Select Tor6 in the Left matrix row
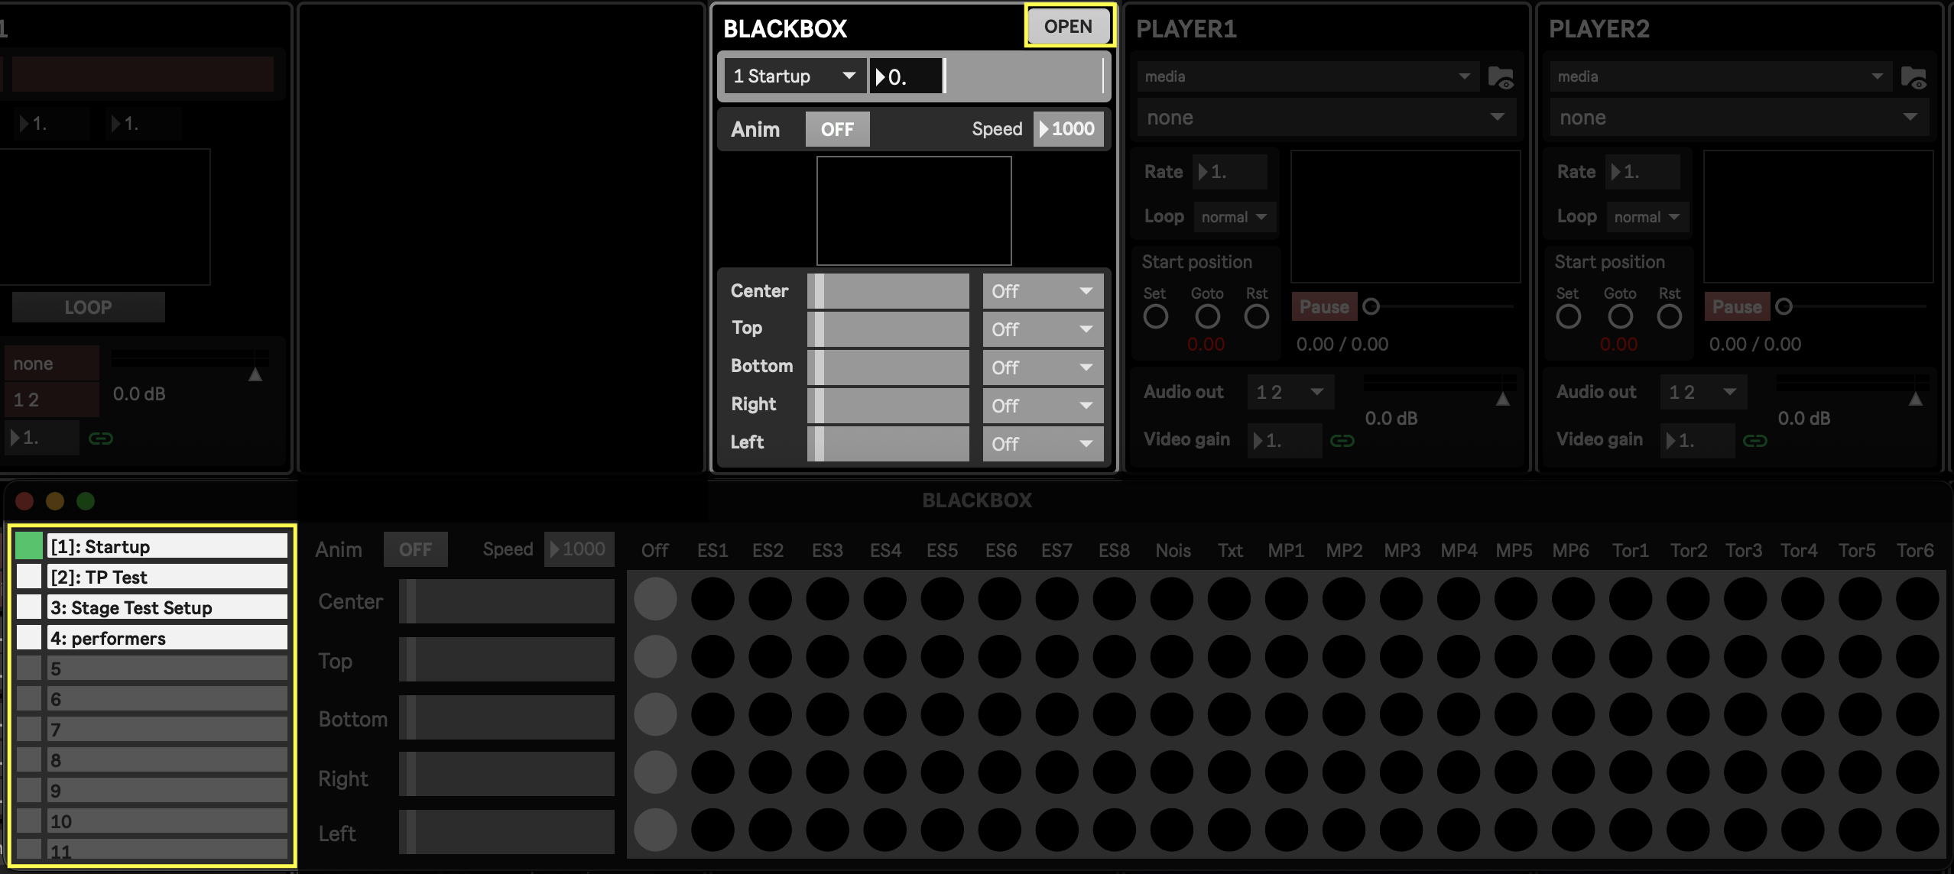Image resolution: width=1954 pixels, height=874 pixels. (1917, 830)
